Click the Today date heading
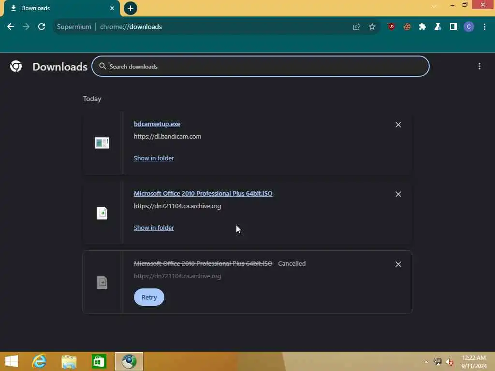This screenshot has height=371, width=495. click(x=92, y=99)
